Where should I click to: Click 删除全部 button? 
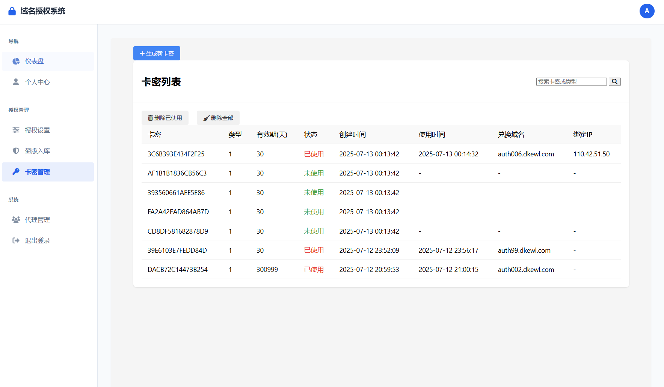point(218,118)
